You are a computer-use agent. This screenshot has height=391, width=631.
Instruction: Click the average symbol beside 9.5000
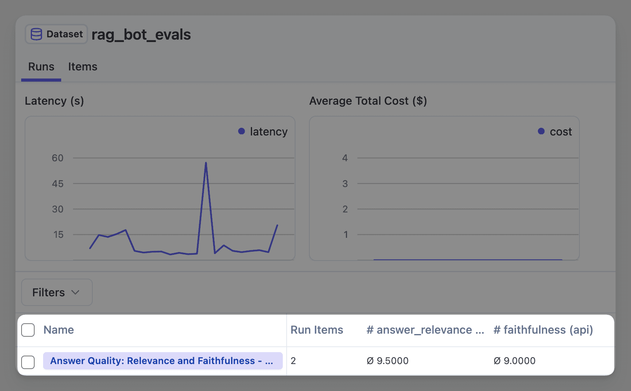(x=370, y=361)
